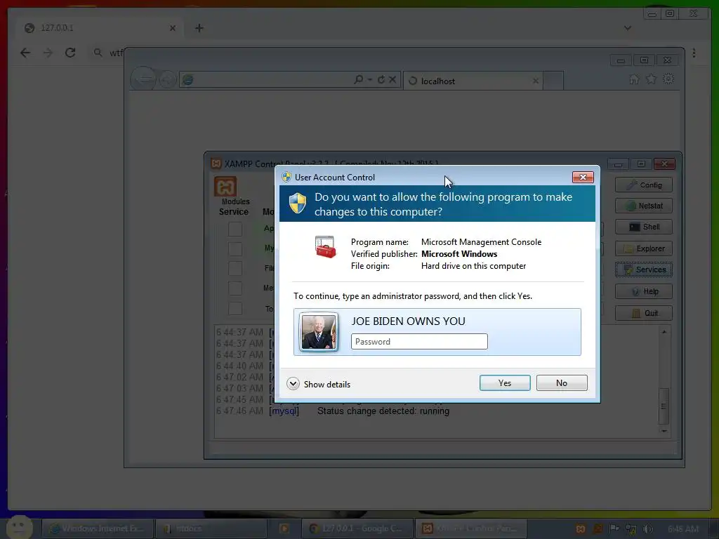The image size is (719, 539).
Task: Click the Internet Explorer back button
Action: pos(143,79)
